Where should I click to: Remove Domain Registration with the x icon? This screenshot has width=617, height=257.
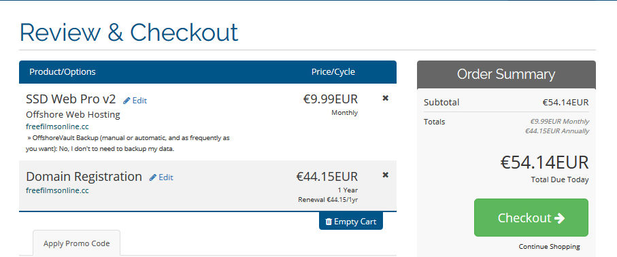coord(385,175)
